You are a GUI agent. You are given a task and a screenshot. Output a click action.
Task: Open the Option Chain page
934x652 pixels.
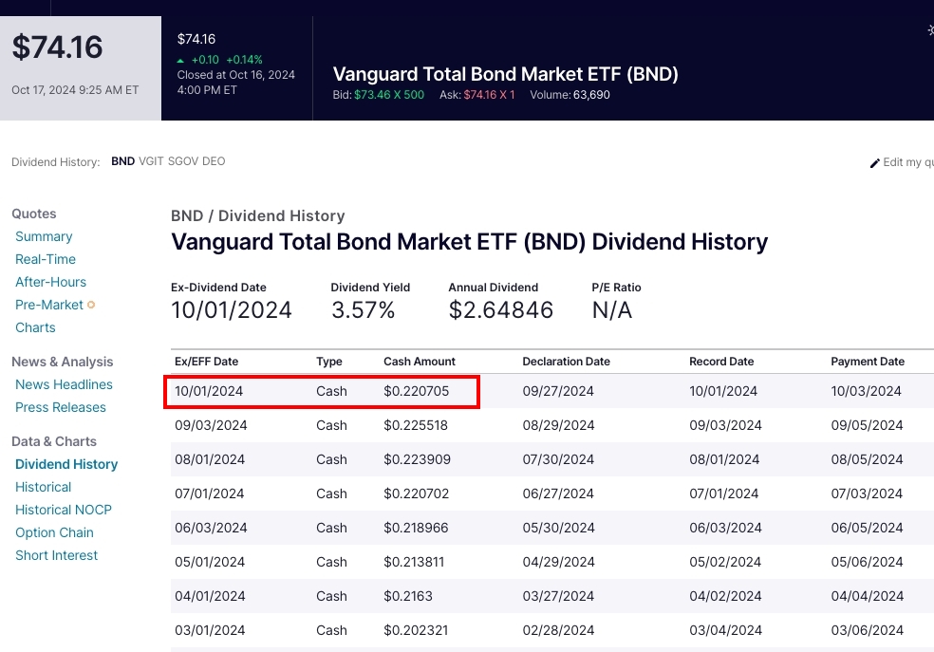54,532
